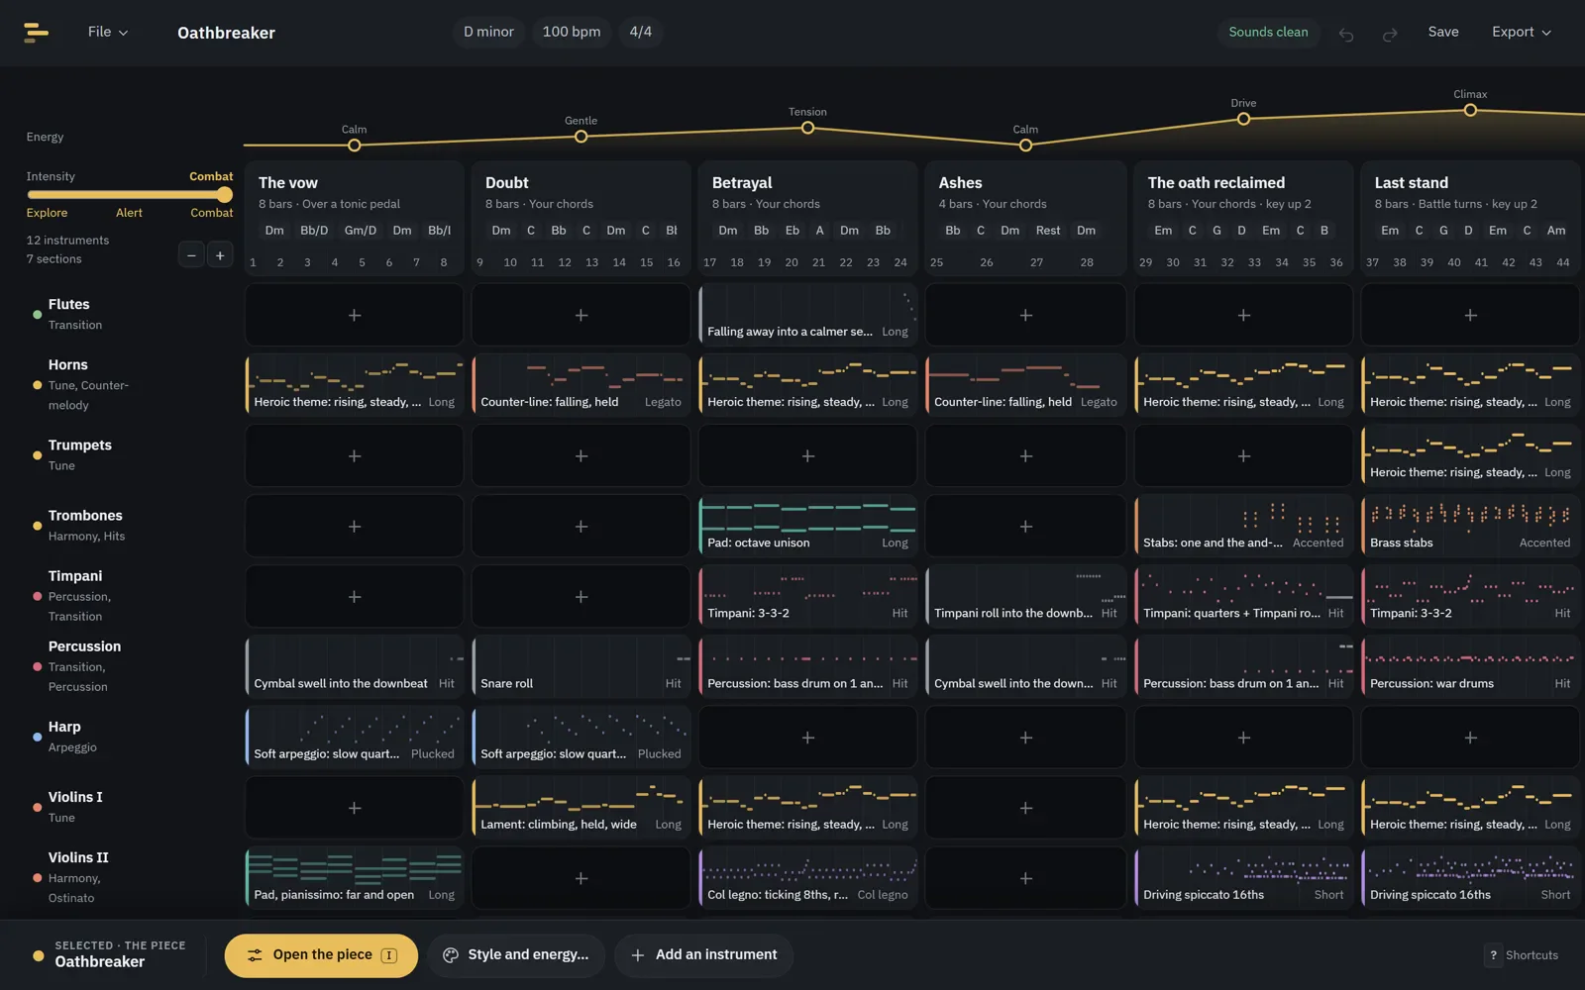The height and width of the screenshot is (990, 1585).
Task: Click the redo arrow icon
Action: pyautogui.click(x=1390, y=35)
